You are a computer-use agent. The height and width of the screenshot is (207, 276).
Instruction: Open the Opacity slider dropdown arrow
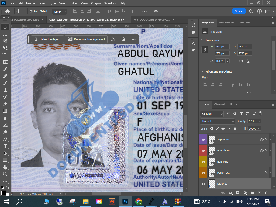click(259, 121)
